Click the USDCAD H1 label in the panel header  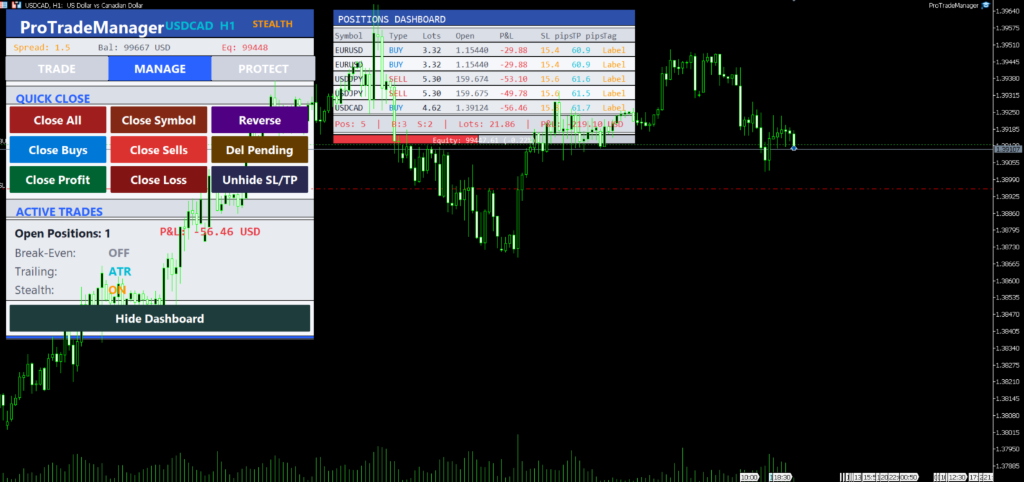pos(200,26)
